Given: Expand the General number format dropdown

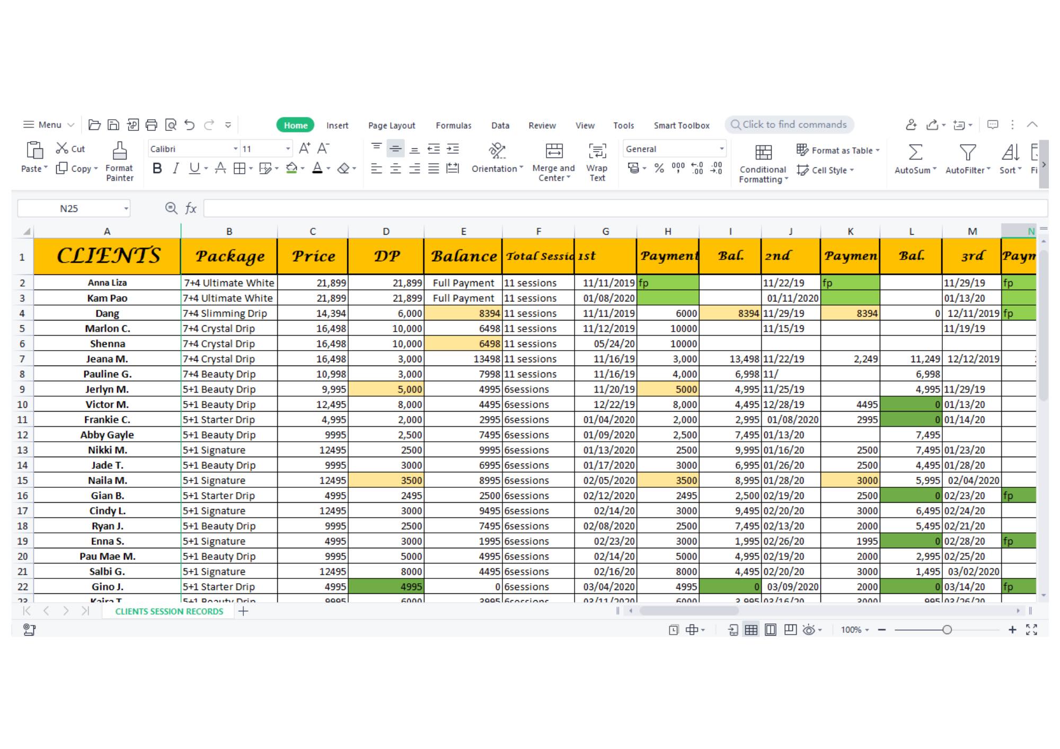Looking at the screenshot, I should point(721,149).
